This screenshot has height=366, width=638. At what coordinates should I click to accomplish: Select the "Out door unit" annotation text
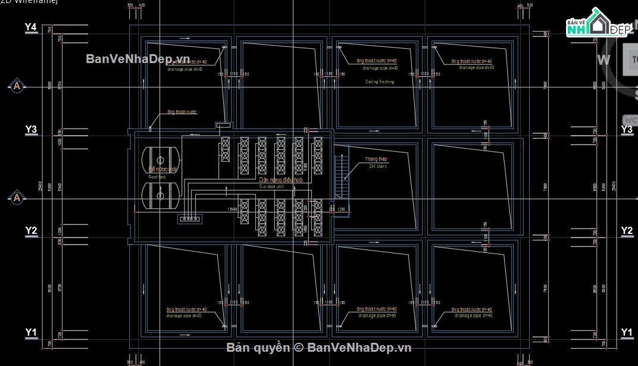click(x=271, y=187)
